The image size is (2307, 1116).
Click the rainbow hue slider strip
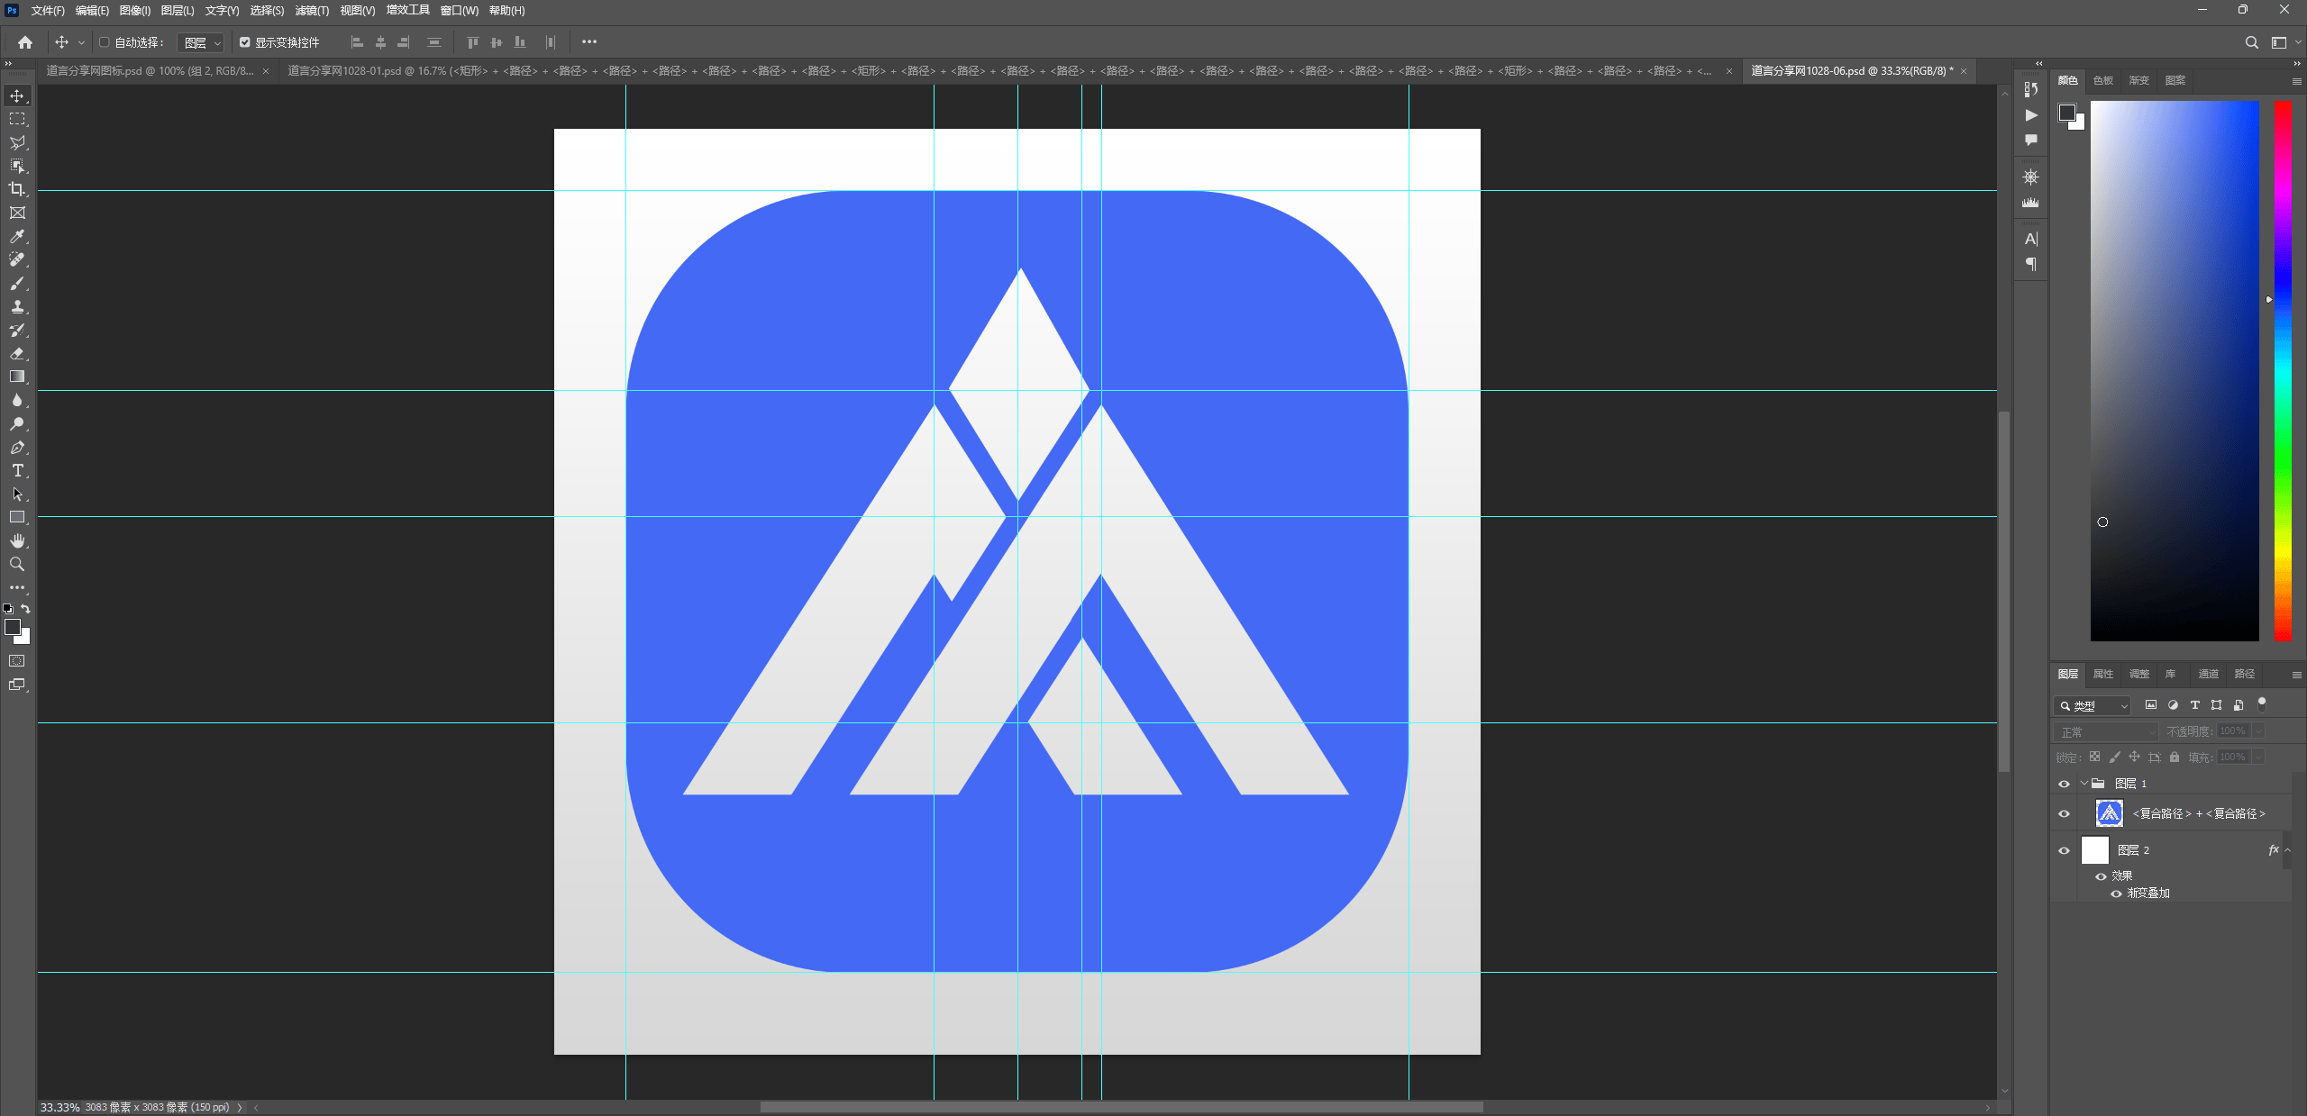[x=2283, y=369]
